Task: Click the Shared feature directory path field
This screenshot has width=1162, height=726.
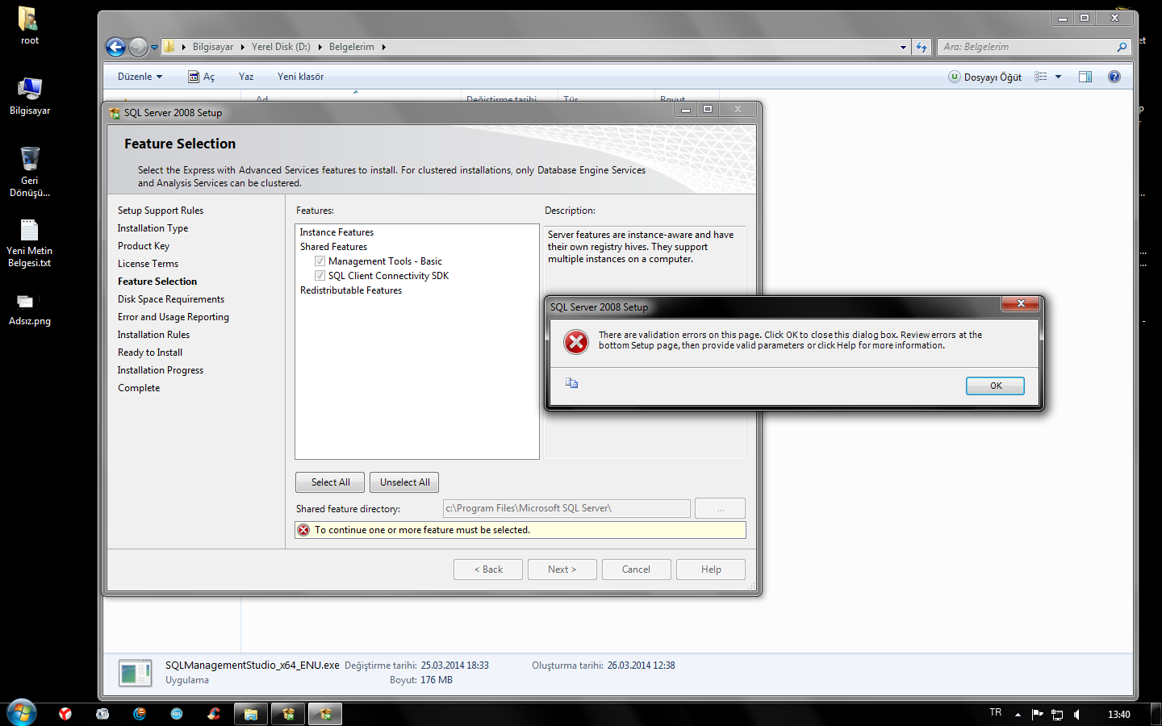Action: (x=566, y=508)
